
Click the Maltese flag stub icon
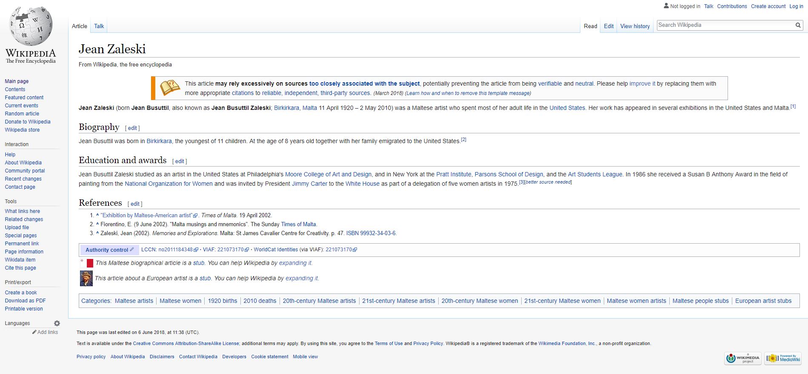coord(87,263)
